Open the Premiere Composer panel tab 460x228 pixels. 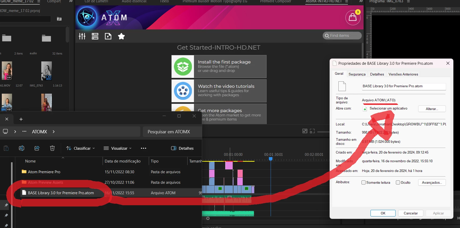[x=276, y=1]
